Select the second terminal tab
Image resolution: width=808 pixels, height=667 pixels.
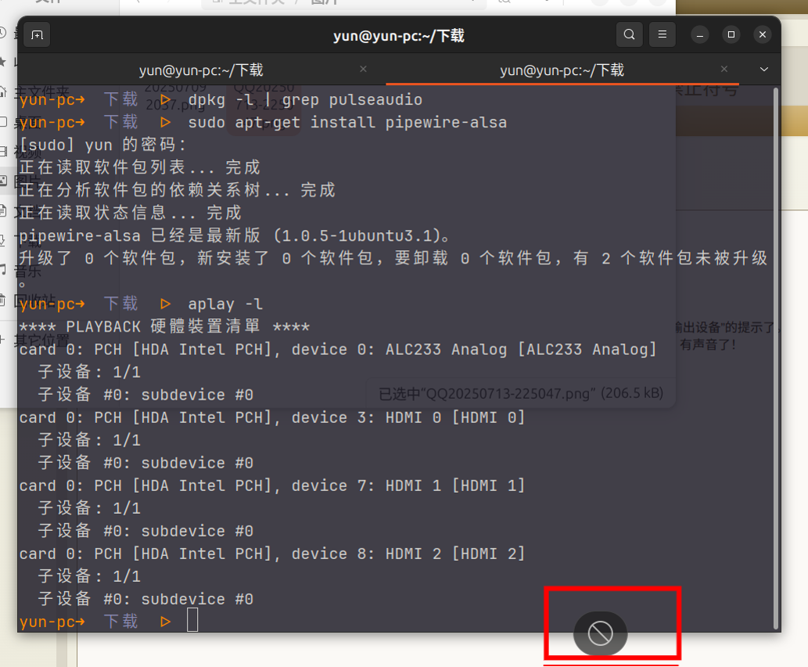point(562,70)
